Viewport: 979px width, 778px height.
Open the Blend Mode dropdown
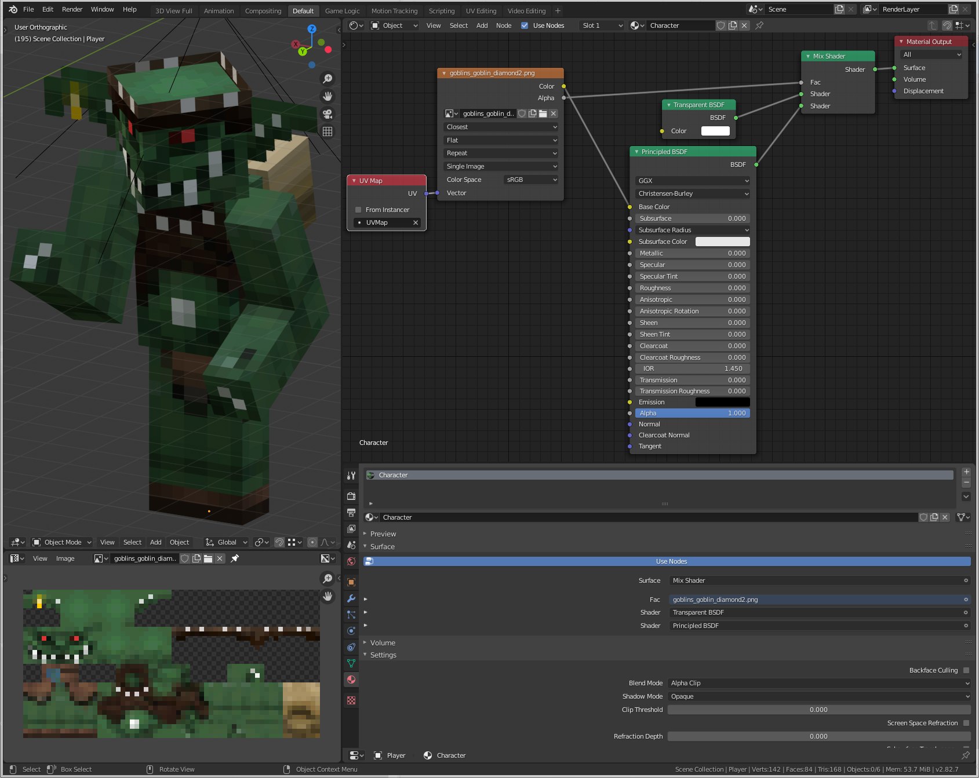819,683
